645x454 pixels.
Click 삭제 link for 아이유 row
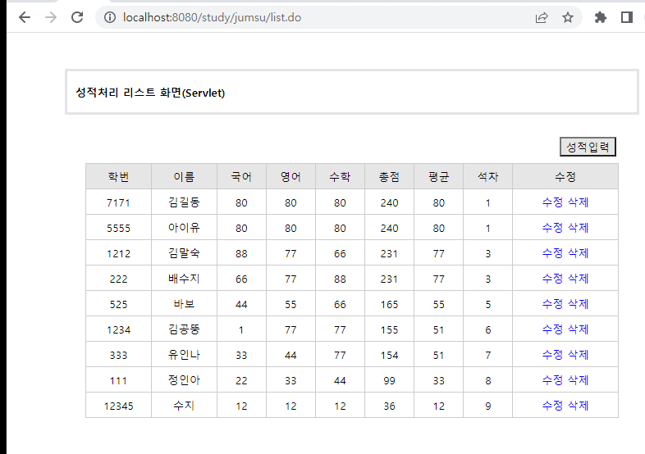578,228
